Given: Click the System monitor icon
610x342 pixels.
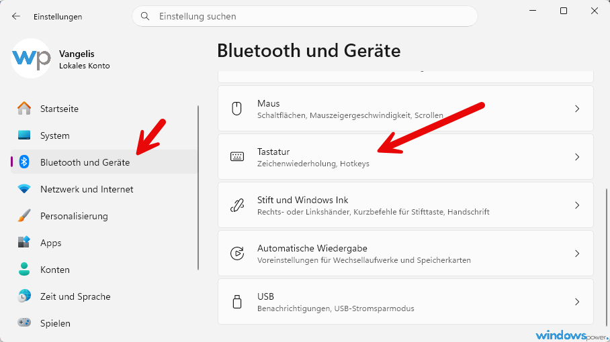Looking at the screenshot, I should [24, 135].
